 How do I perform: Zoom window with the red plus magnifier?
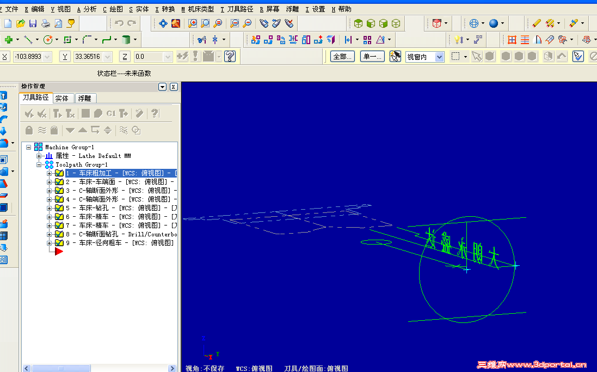pyautogui.click(x=193, y=23)
